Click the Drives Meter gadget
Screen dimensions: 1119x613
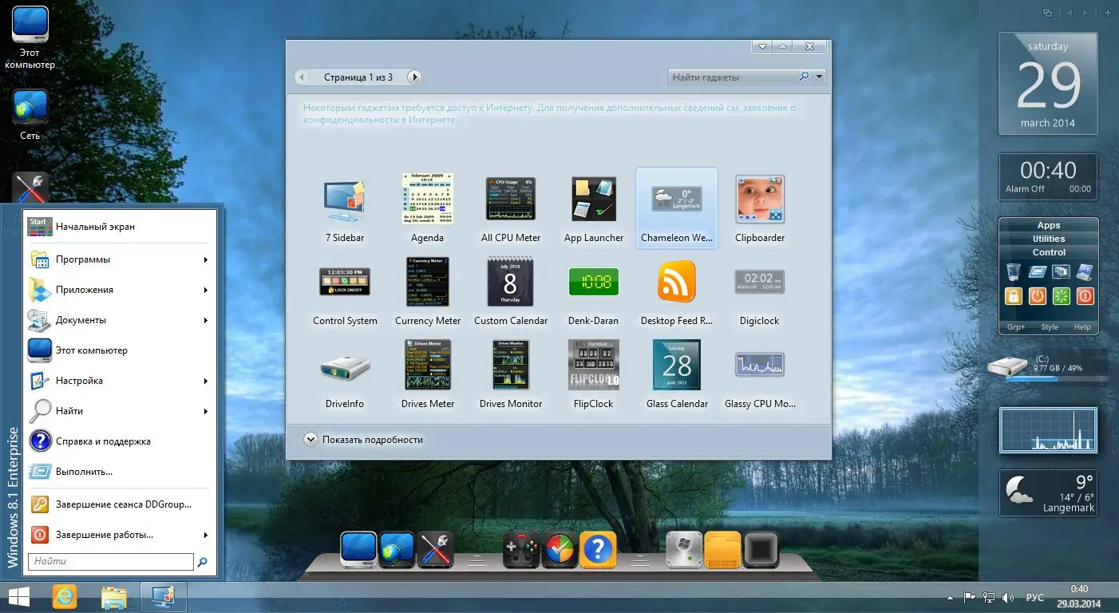click(x=428, y=365)
